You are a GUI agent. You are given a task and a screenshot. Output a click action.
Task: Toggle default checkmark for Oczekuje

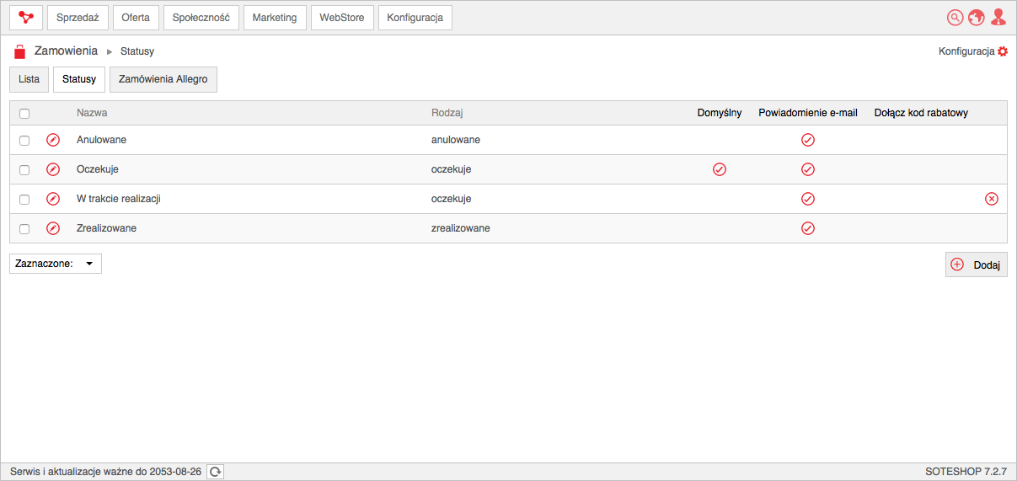coord(720,169)
